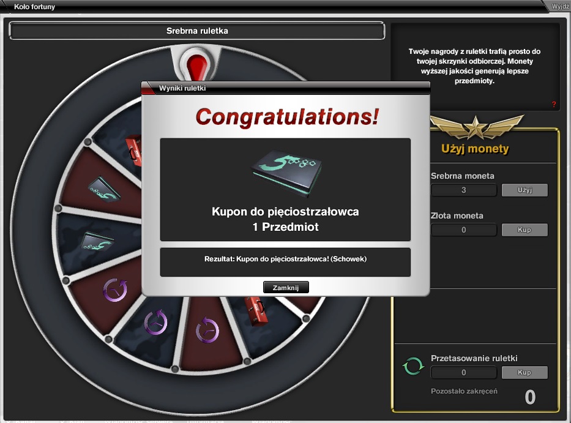Click the 1 Przedmiot quantity text
The image size is (571, 423).
pos(285,227)
